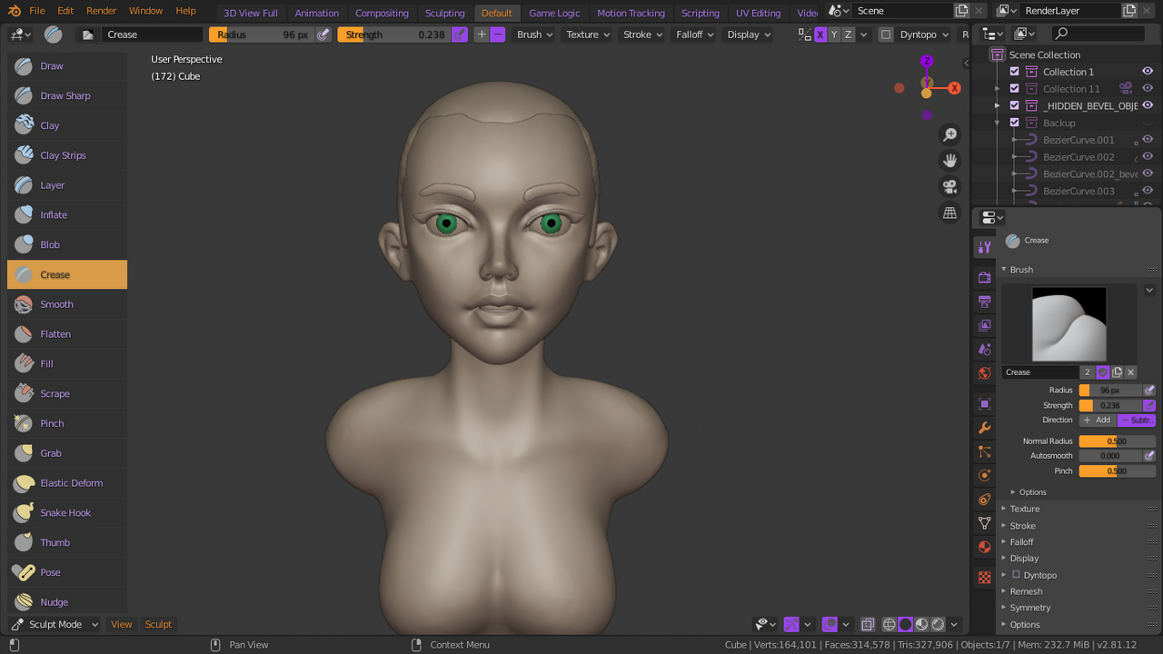This screenshot has height=654, width=1163.
Task: Expand the Remesh panel
Action: click(1026, 591)
